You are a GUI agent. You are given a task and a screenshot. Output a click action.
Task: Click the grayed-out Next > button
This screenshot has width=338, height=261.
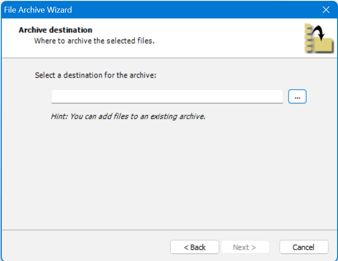pos(244,247)
